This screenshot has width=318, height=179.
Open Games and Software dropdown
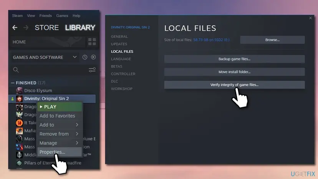tap(45, 58)
